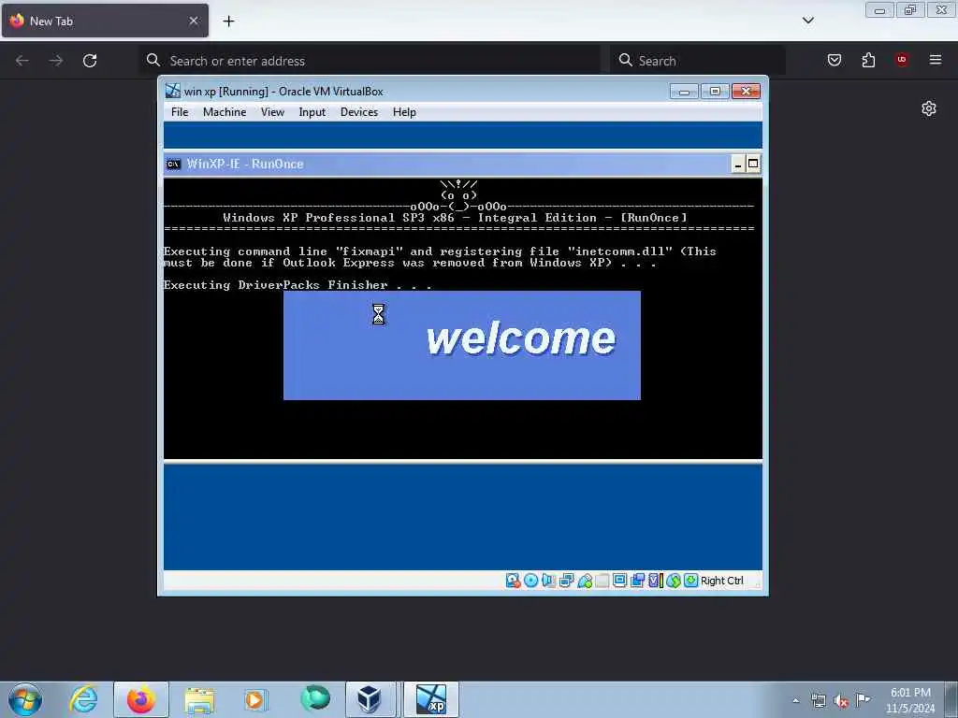Click the welcome splash banner in the VM

pos(462,346)
